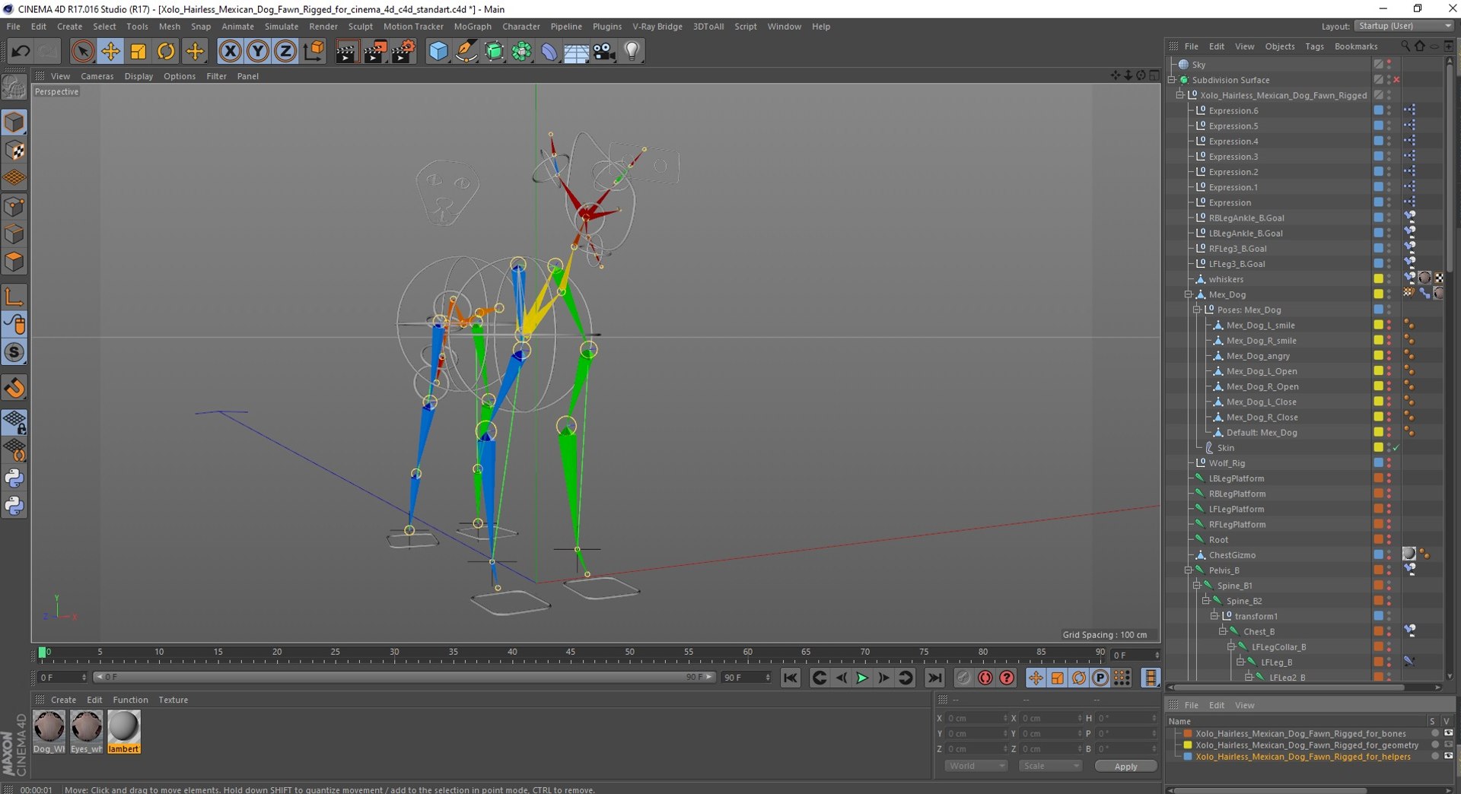Image resolution: width=1461 pixels, height=794 pixels.
Task: Click the layer color swatch of Mex_Dog
Action: click(1378, 294)
